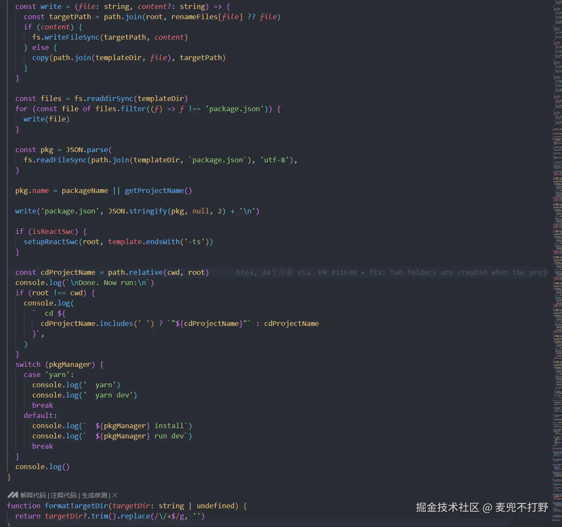Click 'const write' declaration
This screenshot has width=562, height=527.
point(38,7)
